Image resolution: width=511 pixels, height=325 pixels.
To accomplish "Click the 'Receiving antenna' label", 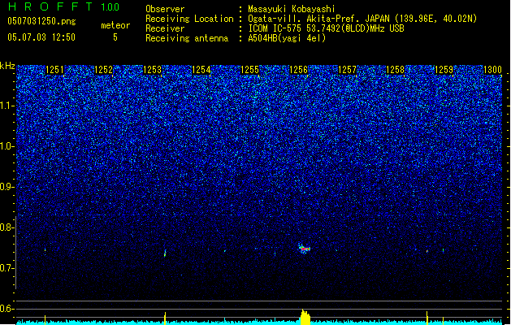I will click(187, 38).
